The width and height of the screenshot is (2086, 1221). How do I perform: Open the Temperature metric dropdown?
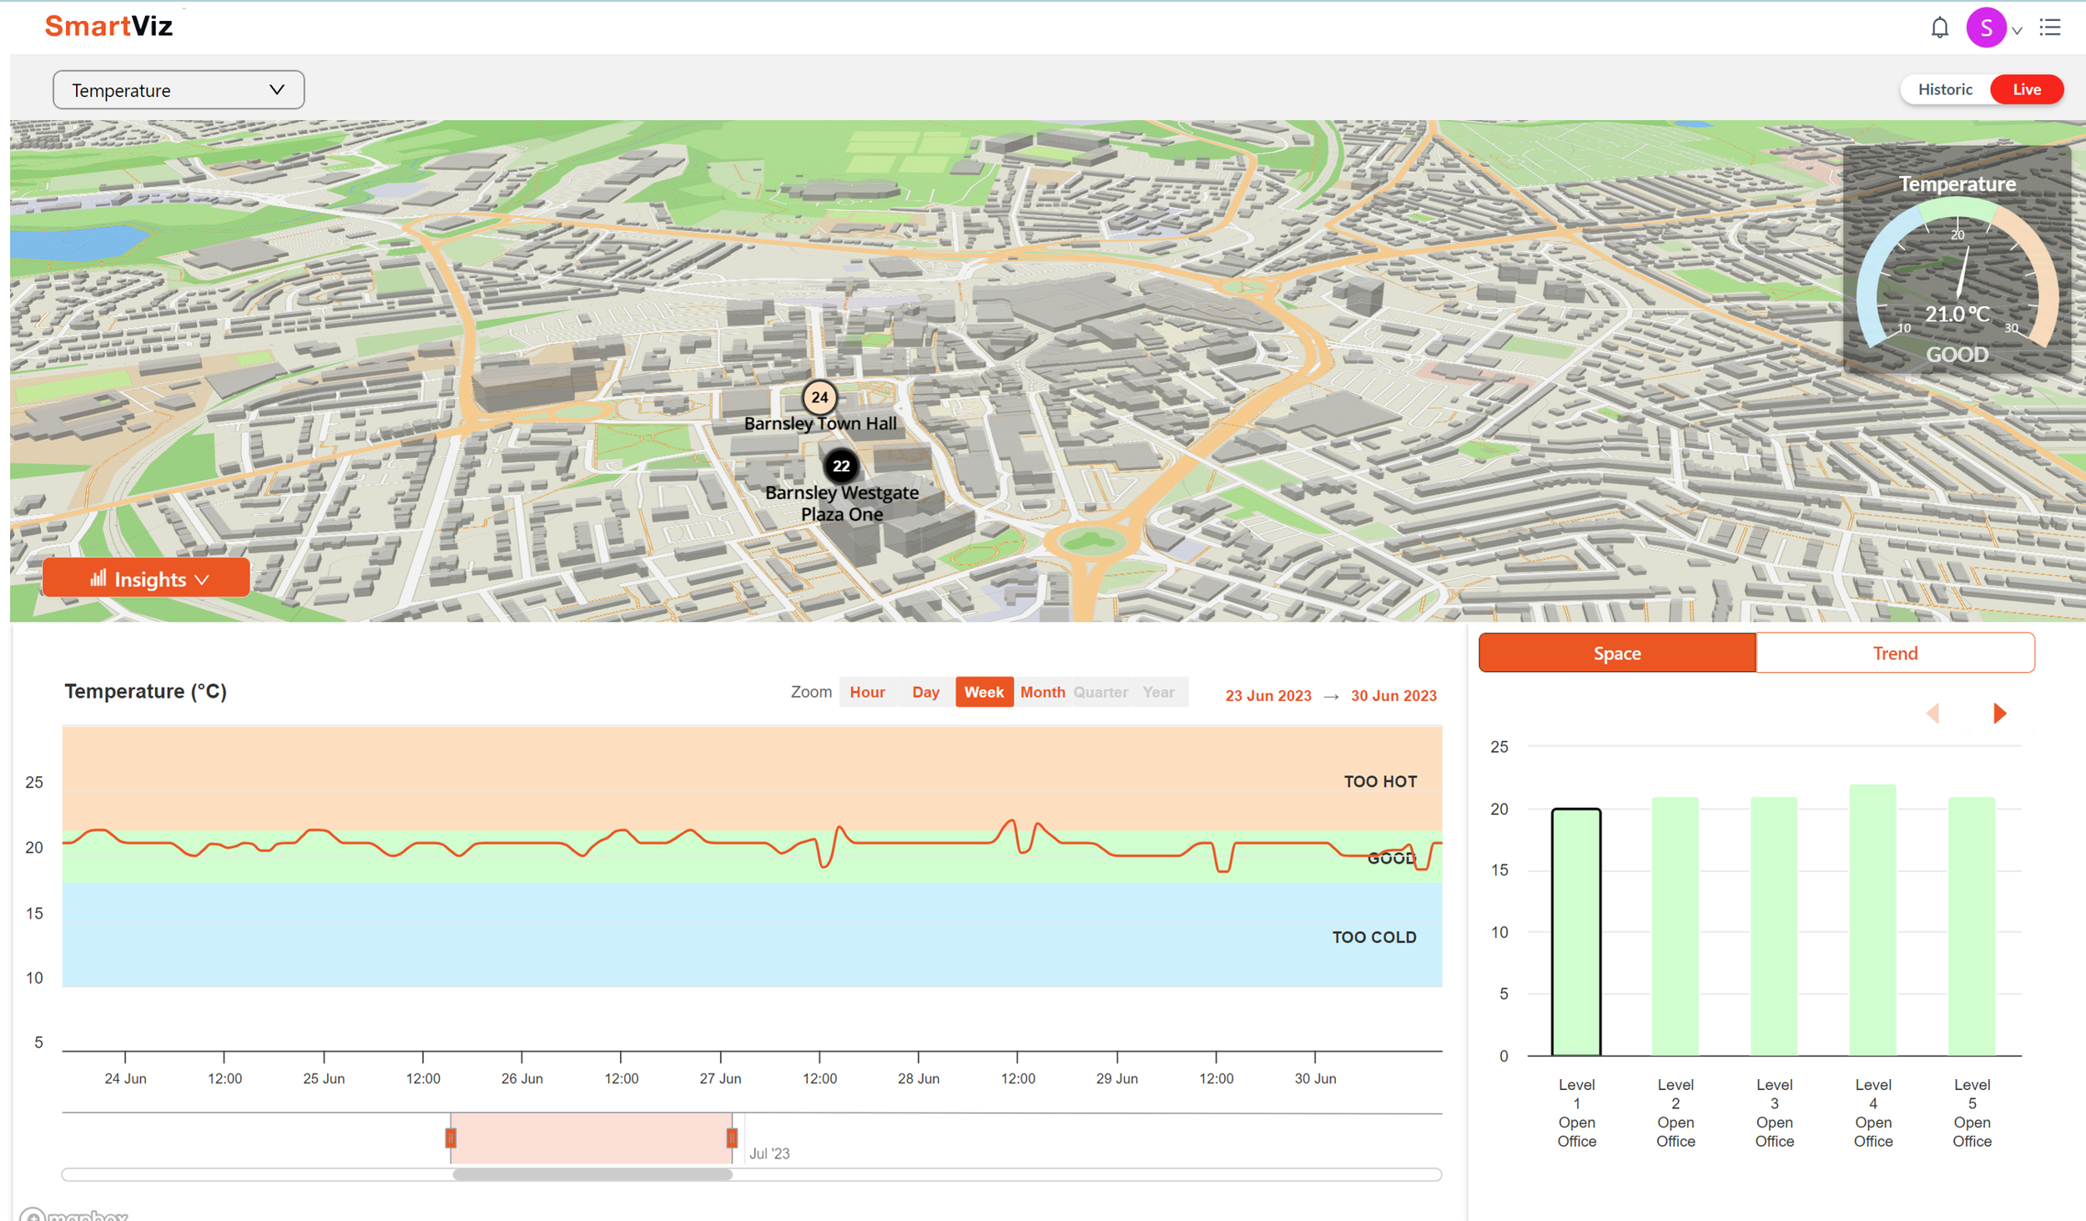(x=178, y=89)
